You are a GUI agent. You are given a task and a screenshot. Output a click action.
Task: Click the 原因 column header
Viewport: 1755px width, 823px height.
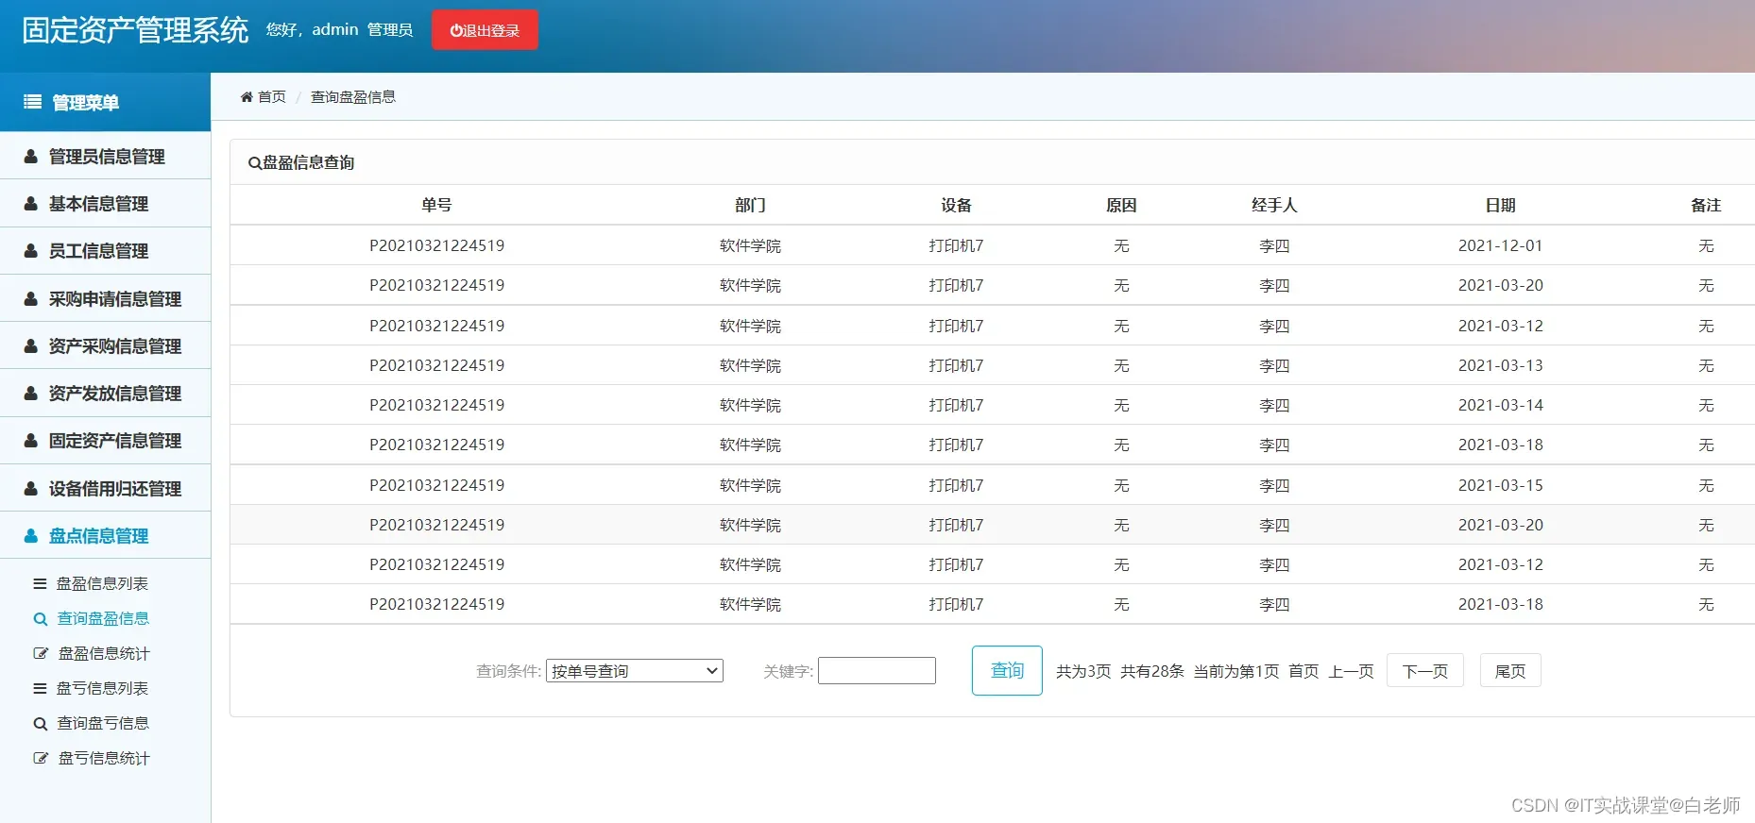(1121, 205)
